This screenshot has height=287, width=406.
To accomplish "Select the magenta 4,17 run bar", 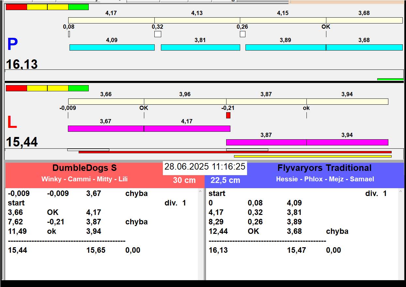I will pyautogui.click(x=187, y=128).
